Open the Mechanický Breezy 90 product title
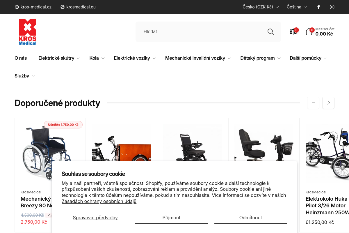Viewport: 349px width, 233px height. tap(36, 202)
